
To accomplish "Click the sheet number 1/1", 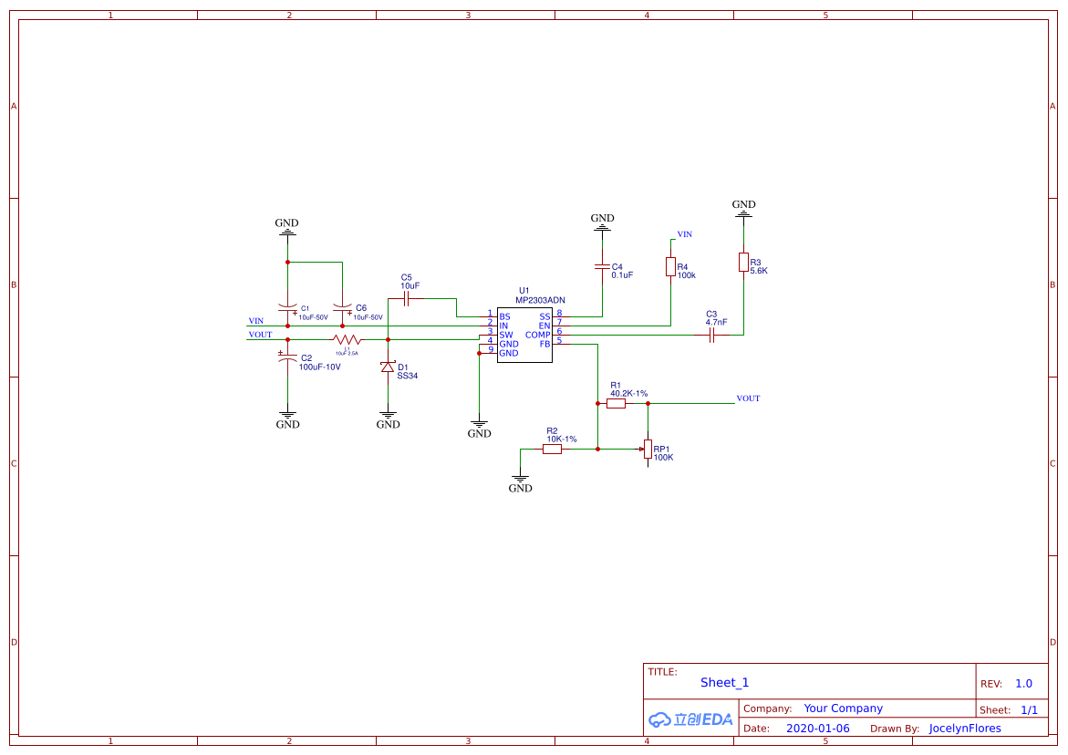I will [x=1029, y=710].
